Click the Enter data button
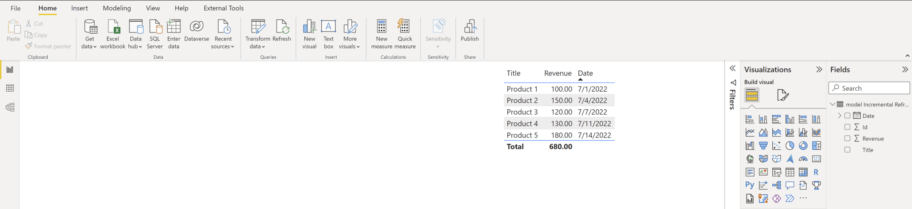The height and width of the screenshot is (209, 912). 174,34
